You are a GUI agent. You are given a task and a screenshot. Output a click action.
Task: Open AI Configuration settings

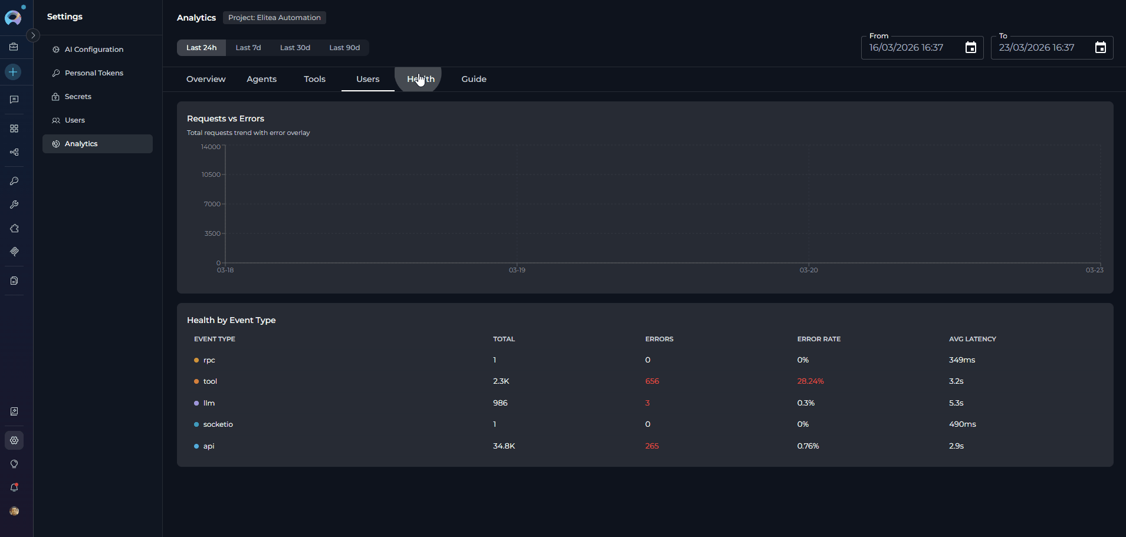point(97,50)
